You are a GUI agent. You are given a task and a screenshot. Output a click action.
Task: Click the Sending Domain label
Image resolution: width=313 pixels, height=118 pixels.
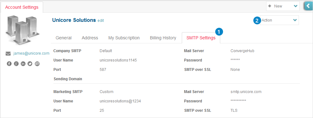tap(68, 79)
